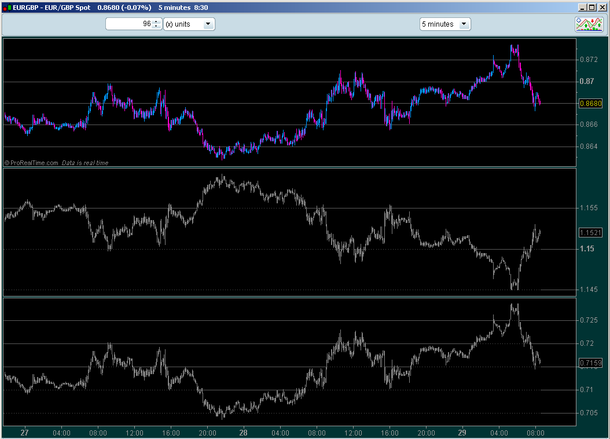This screenshot has height=439, width=610.
Task: Click the candlestick window icon beside EURGBP title
Action: click(7, 8)
